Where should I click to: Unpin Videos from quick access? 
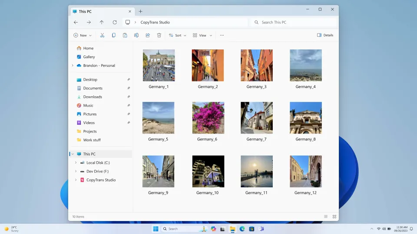tap(129, 123)
